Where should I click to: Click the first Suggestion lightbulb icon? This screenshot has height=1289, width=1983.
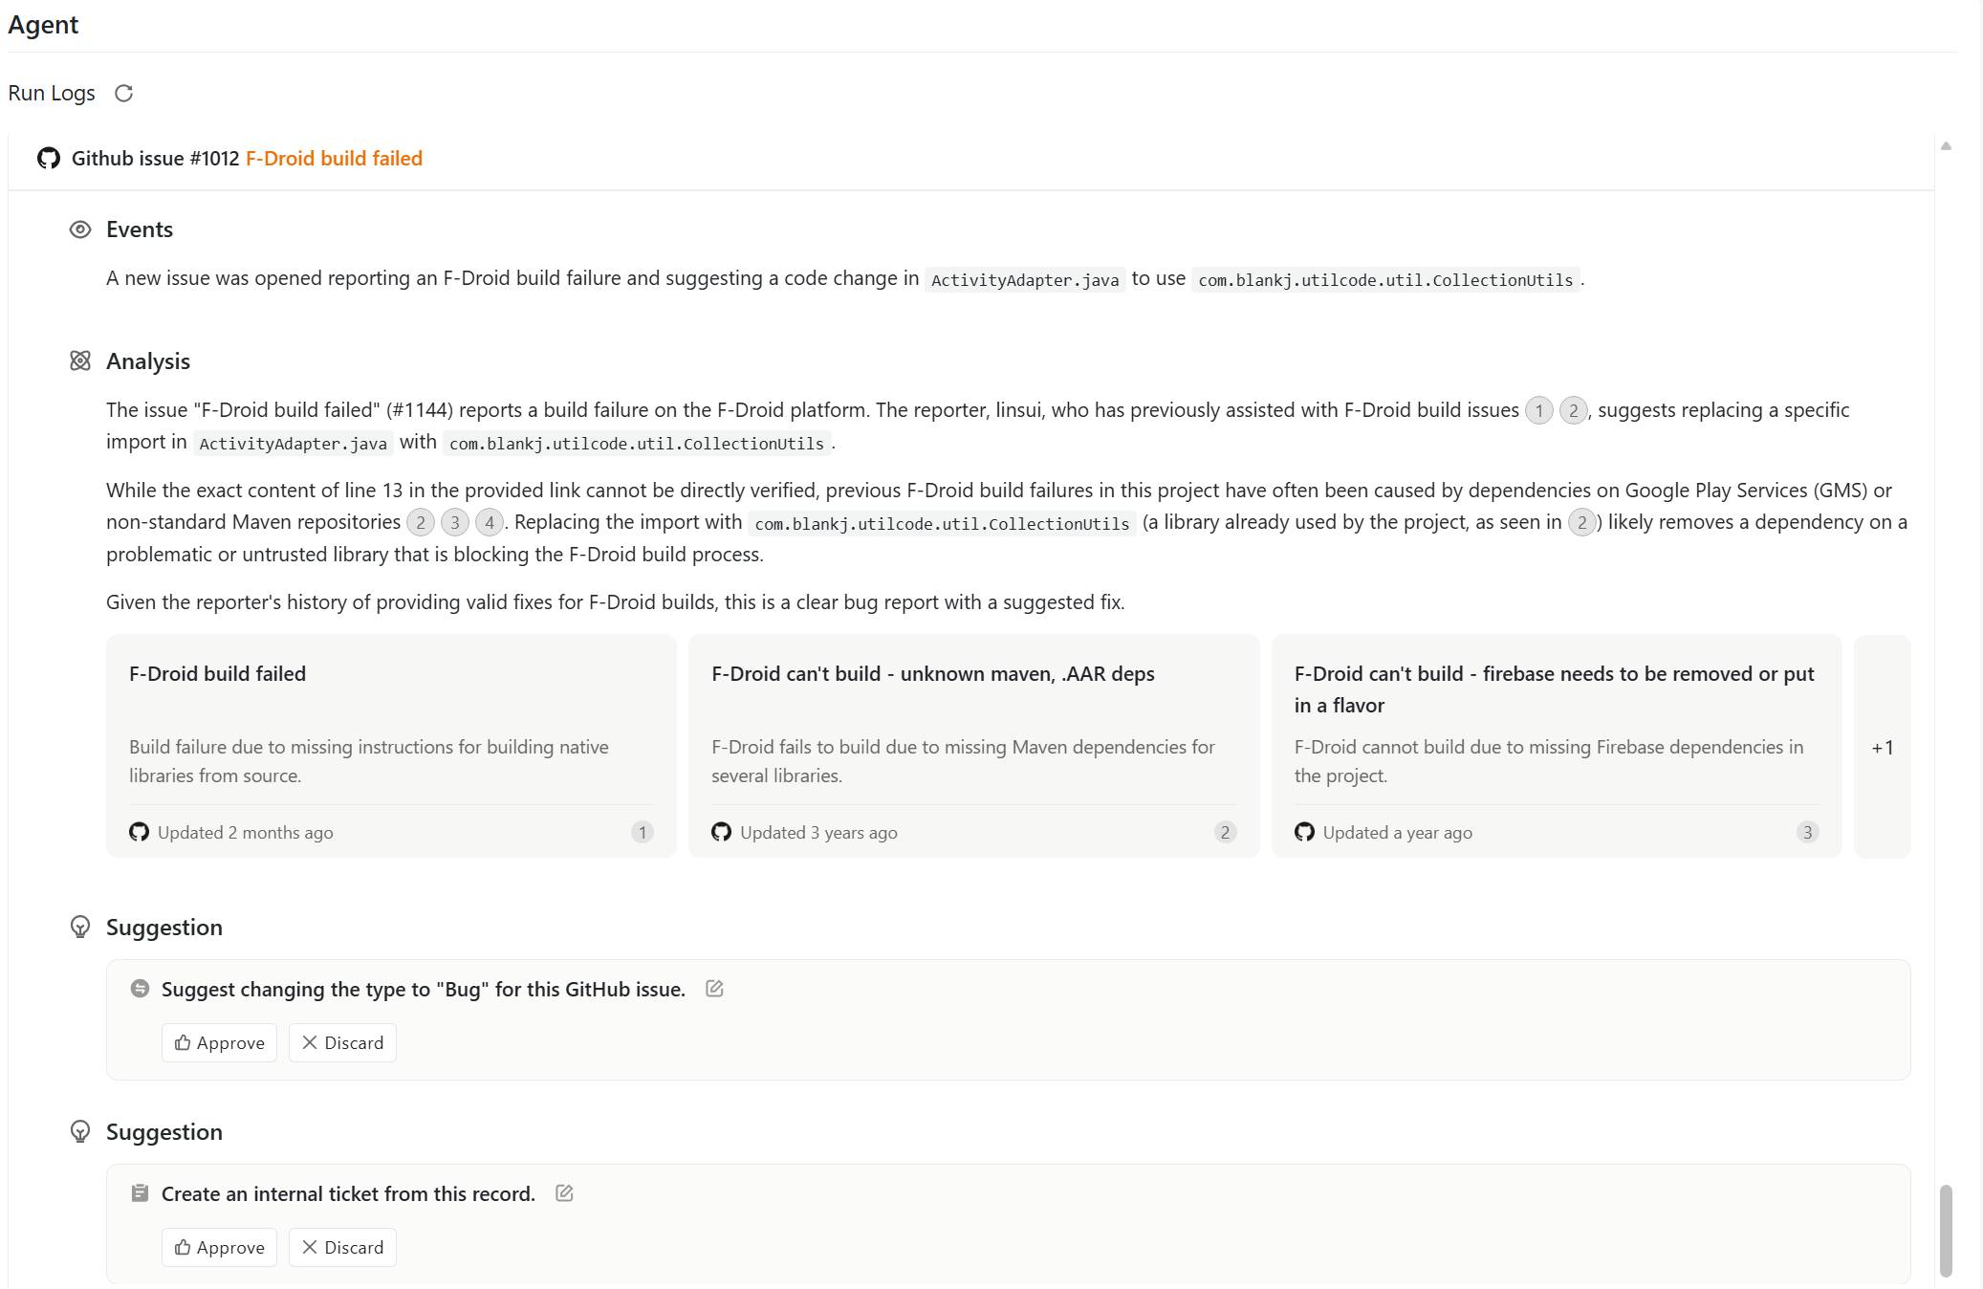tap(80, 928)
